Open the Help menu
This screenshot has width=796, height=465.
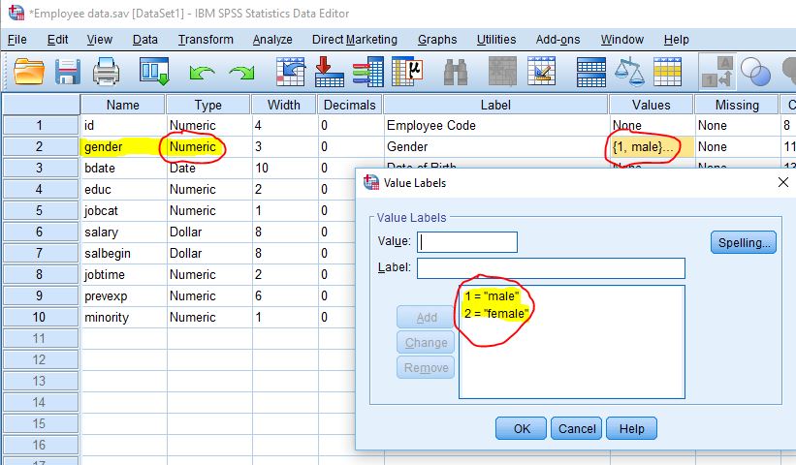point(676,40)
